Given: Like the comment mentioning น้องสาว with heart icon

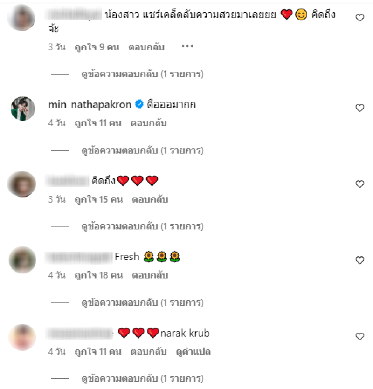Looking at the screenshot, I should (x=359, y=18).
